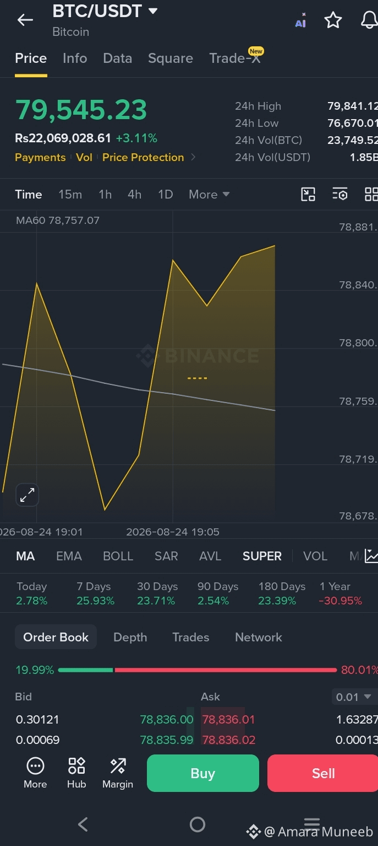This screenshot has height=846, width=378.
Task: Toggle the MA indicator
Action: 25,556
